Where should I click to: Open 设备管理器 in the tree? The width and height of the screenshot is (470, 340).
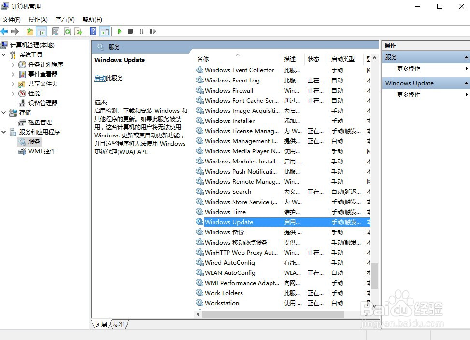43,103
